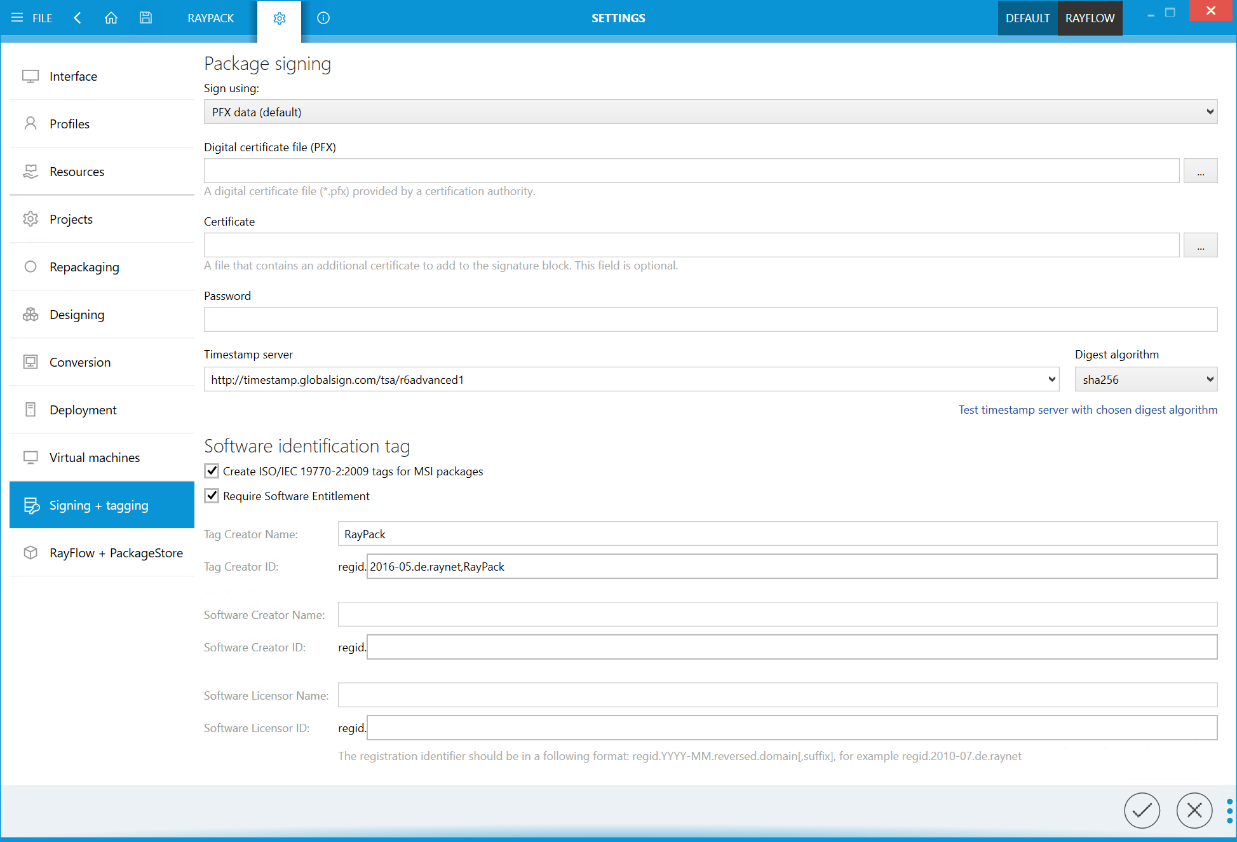Screen dimensions: 1237x842
Task: Focus the Password field
Action: pos(710,320)
